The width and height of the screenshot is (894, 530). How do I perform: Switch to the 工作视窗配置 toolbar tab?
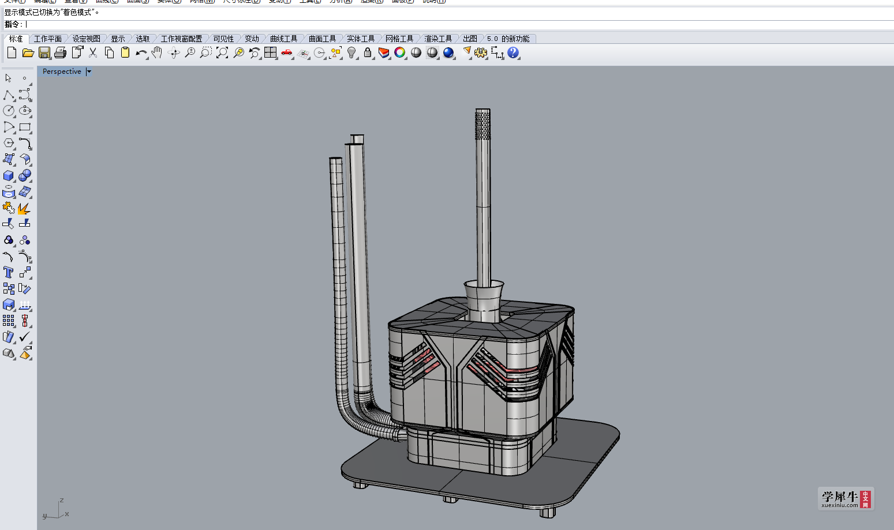tap(181, 39)
